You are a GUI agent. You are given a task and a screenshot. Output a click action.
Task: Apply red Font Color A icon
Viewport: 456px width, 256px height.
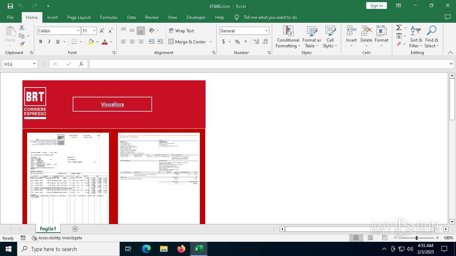(105, 42)
